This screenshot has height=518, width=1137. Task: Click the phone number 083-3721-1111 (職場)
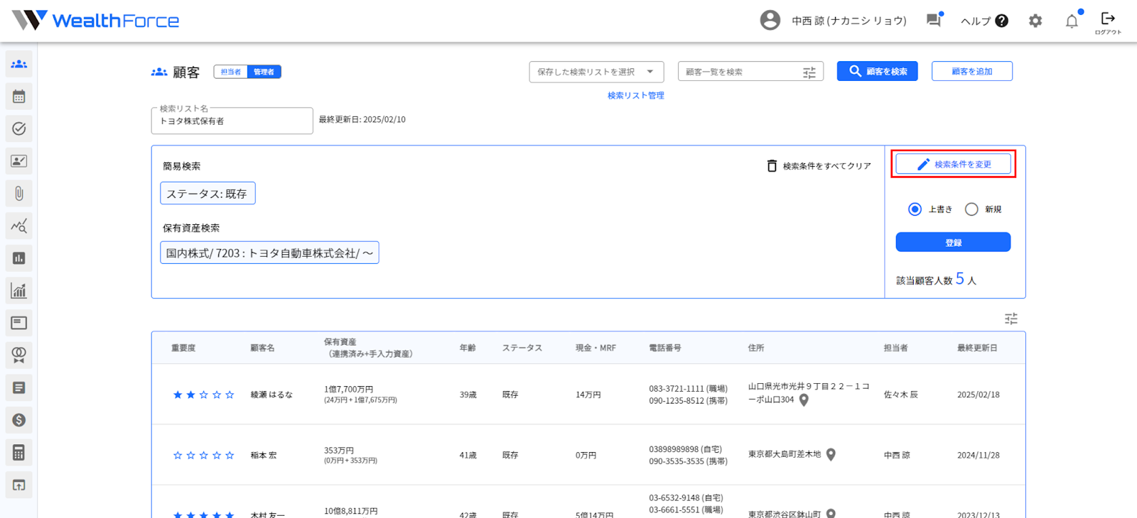click(688, 389)
